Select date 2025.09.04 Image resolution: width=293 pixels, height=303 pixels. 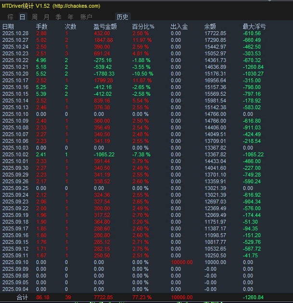[15, 289]
